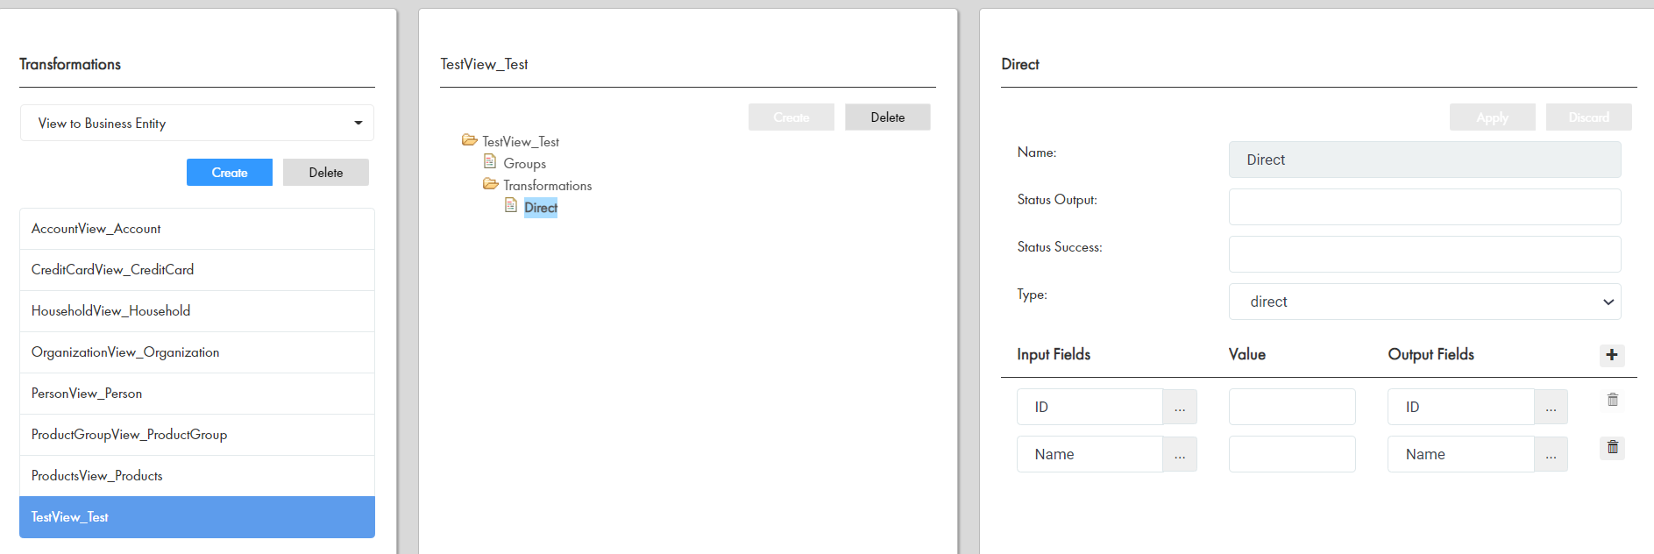Select the Groups tree node
The width and height of the screenshot is (1654, 554).
click(x=524, y=163)
